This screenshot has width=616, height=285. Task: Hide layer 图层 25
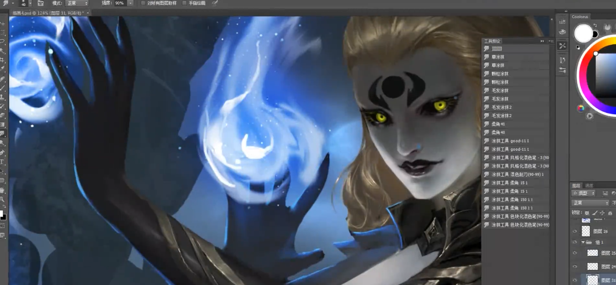point(575,253)
